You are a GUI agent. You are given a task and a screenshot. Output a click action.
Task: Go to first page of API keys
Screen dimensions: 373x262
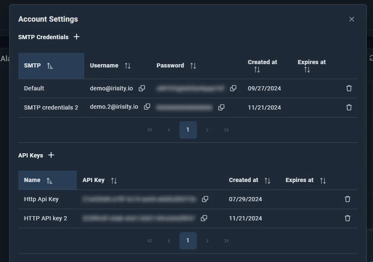150,241
